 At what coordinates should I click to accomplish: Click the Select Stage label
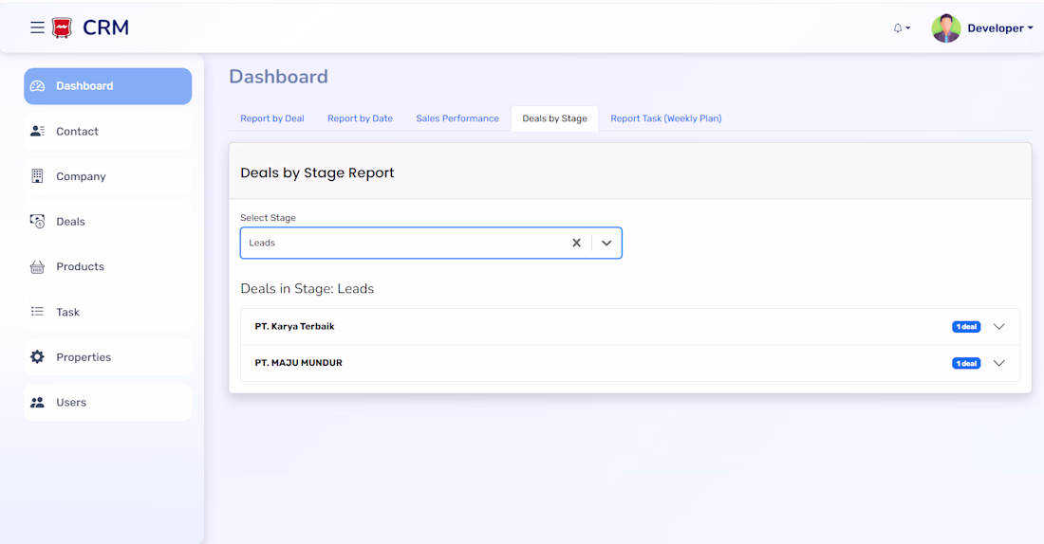tap(268, 217)
